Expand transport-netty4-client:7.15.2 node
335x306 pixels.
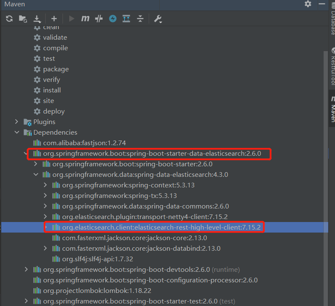[x=45, y=217]
